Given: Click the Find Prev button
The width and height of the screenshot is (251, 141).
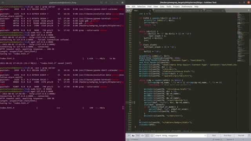Looking at the screenshot, I should pyautogui.click(x=227, y=136).
